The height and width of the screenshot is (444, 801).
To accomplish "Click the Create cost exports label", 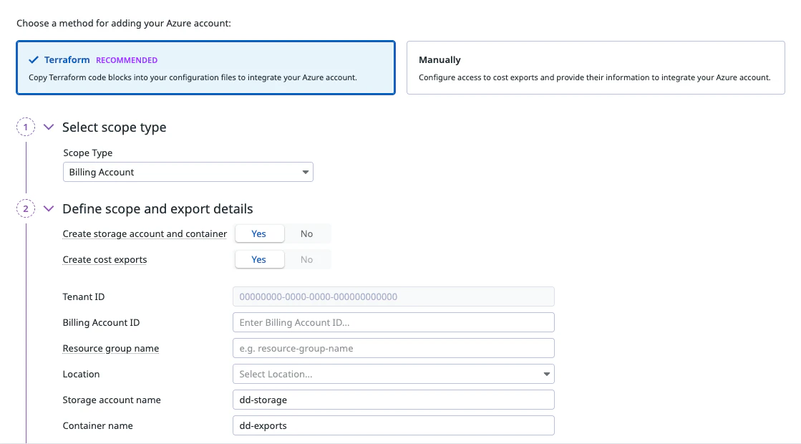I will (105, 259).
